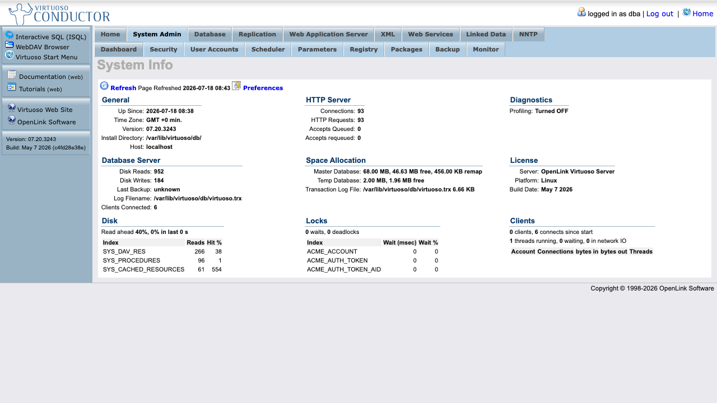Switch to the Backup sub-tab

point(448,49)
